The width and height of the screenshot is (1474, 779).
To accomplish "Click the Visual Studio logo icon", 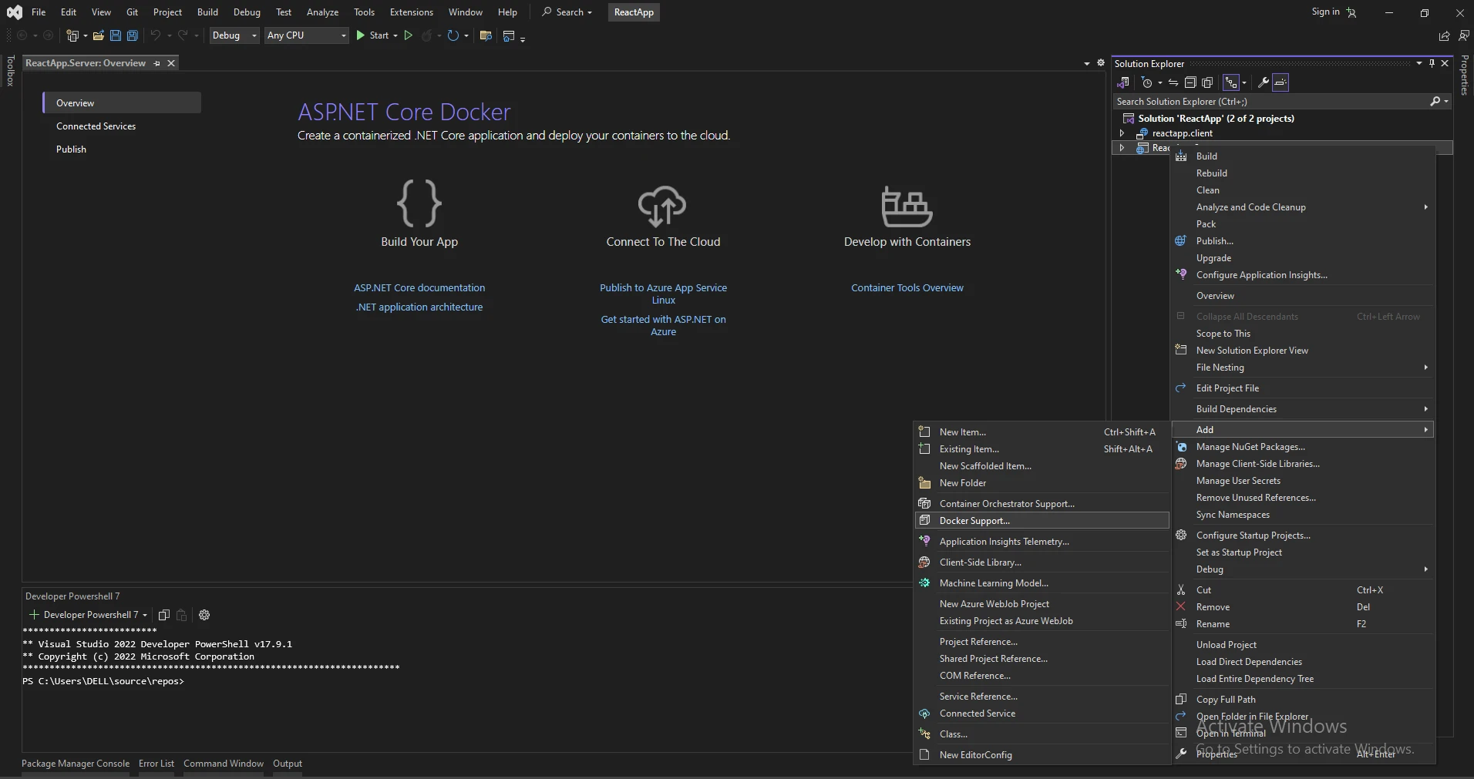I will click(x=14, y=12).
